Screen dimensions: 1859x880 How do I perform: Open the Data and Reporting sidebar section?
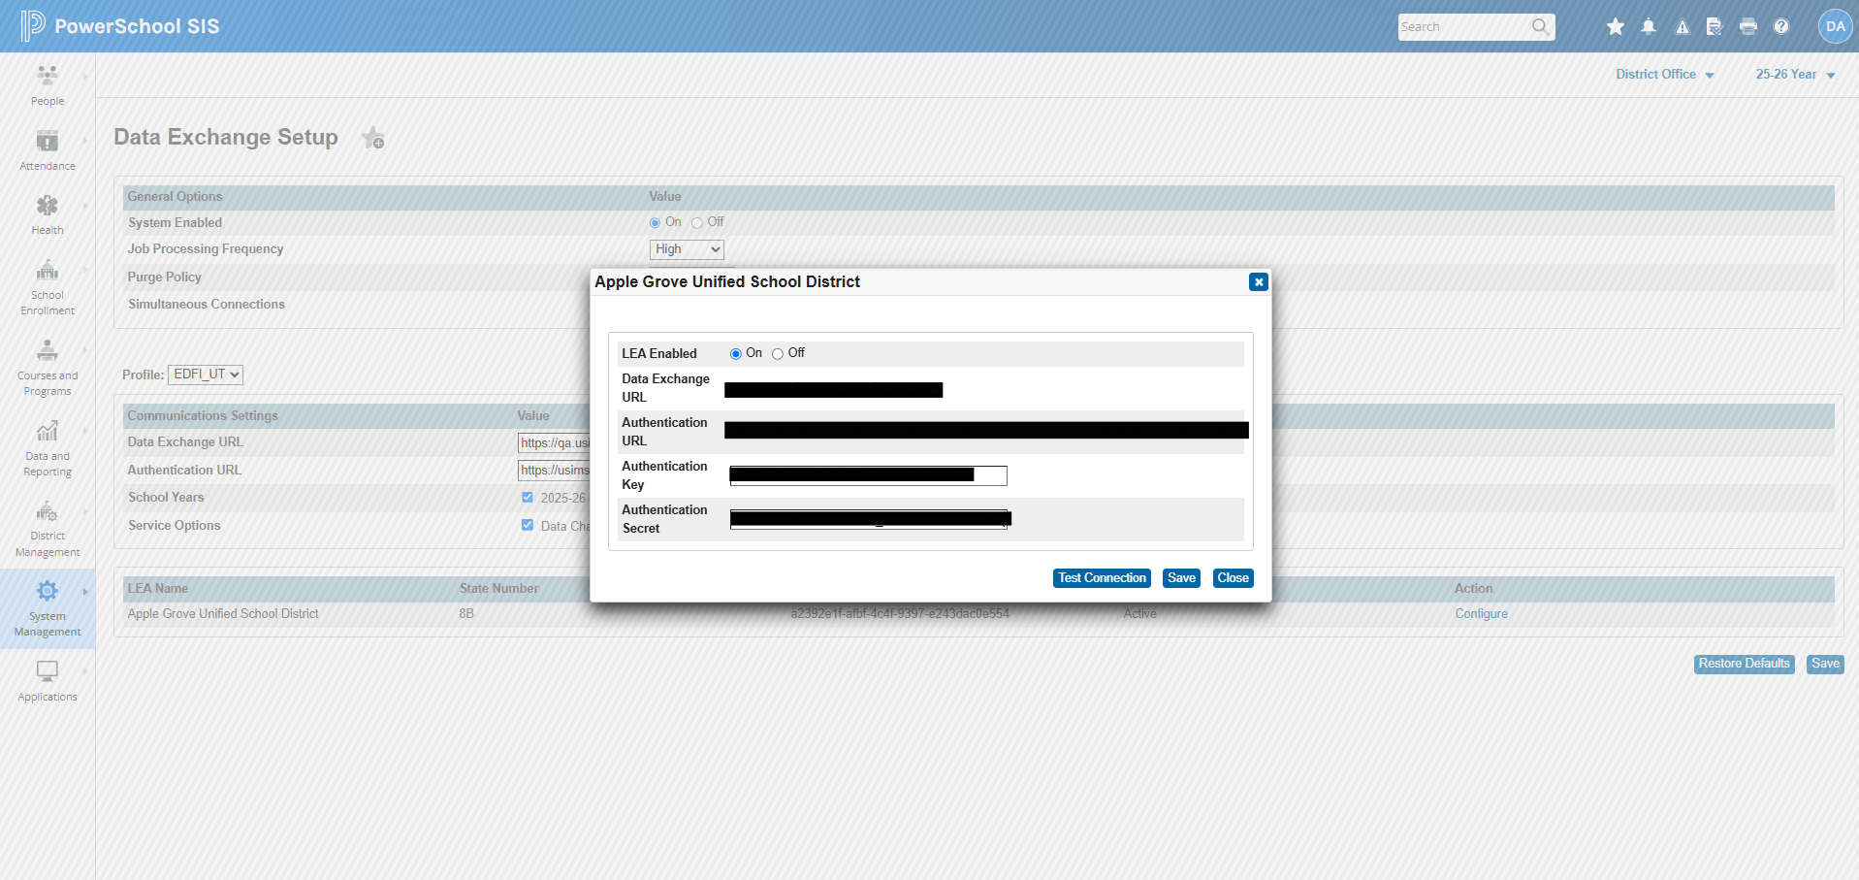(x=48, y=448)
